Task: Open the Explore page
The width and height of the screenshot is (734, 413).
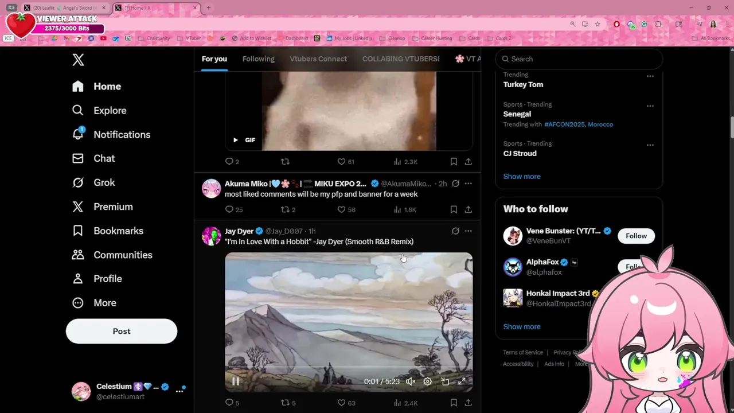Action: (99, 110)
